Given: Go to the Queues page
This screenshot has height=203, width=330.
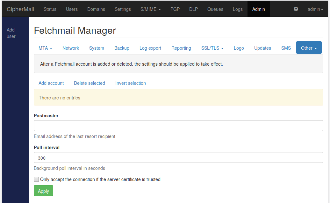Looking at the screenshot, I should [x=215, y=9].
